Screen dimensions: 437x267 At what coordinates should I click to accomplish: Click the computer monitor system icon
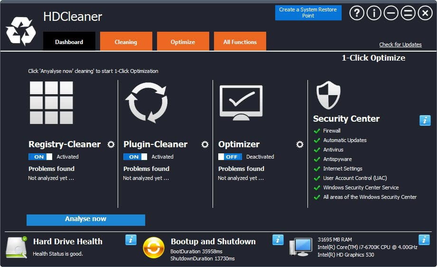click(x=301, y=247)
